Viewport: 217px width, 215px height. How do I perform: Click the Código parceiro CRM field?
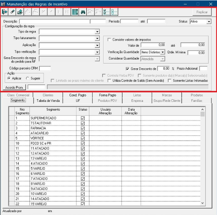point(45,68)
